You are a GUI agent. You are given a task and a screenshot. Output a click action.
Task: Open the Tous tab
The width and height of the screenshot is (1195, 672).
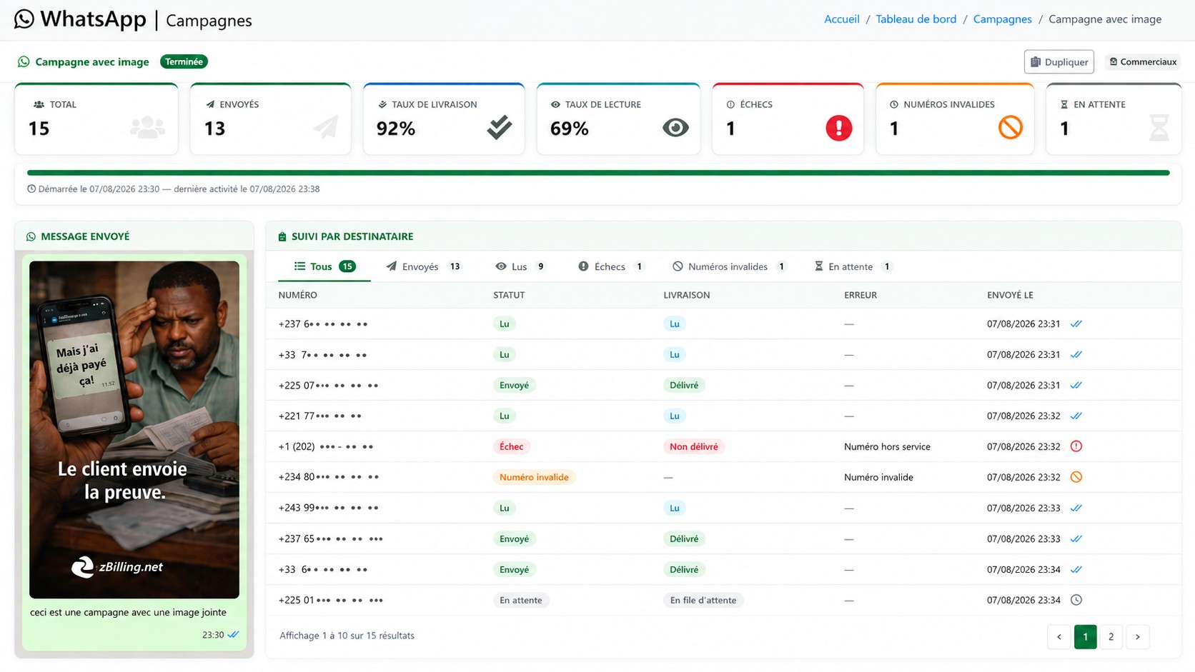click(x=324, y=266)
